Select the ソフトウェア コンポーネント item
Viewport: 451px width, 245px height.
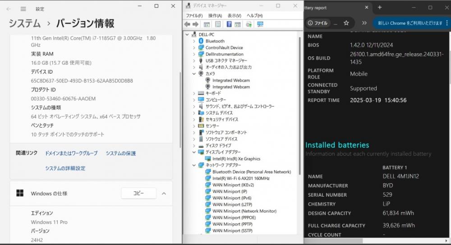coord(226,133)
